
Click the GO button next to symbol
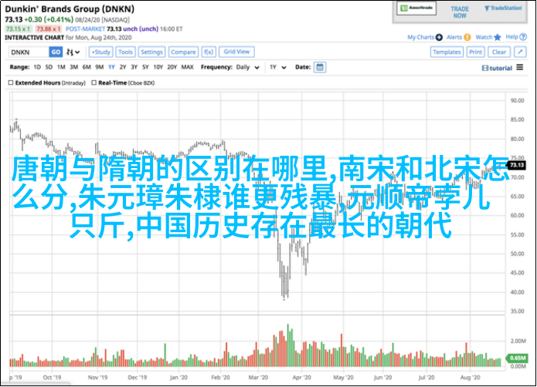pyautogui.click(x=56, y=52)
